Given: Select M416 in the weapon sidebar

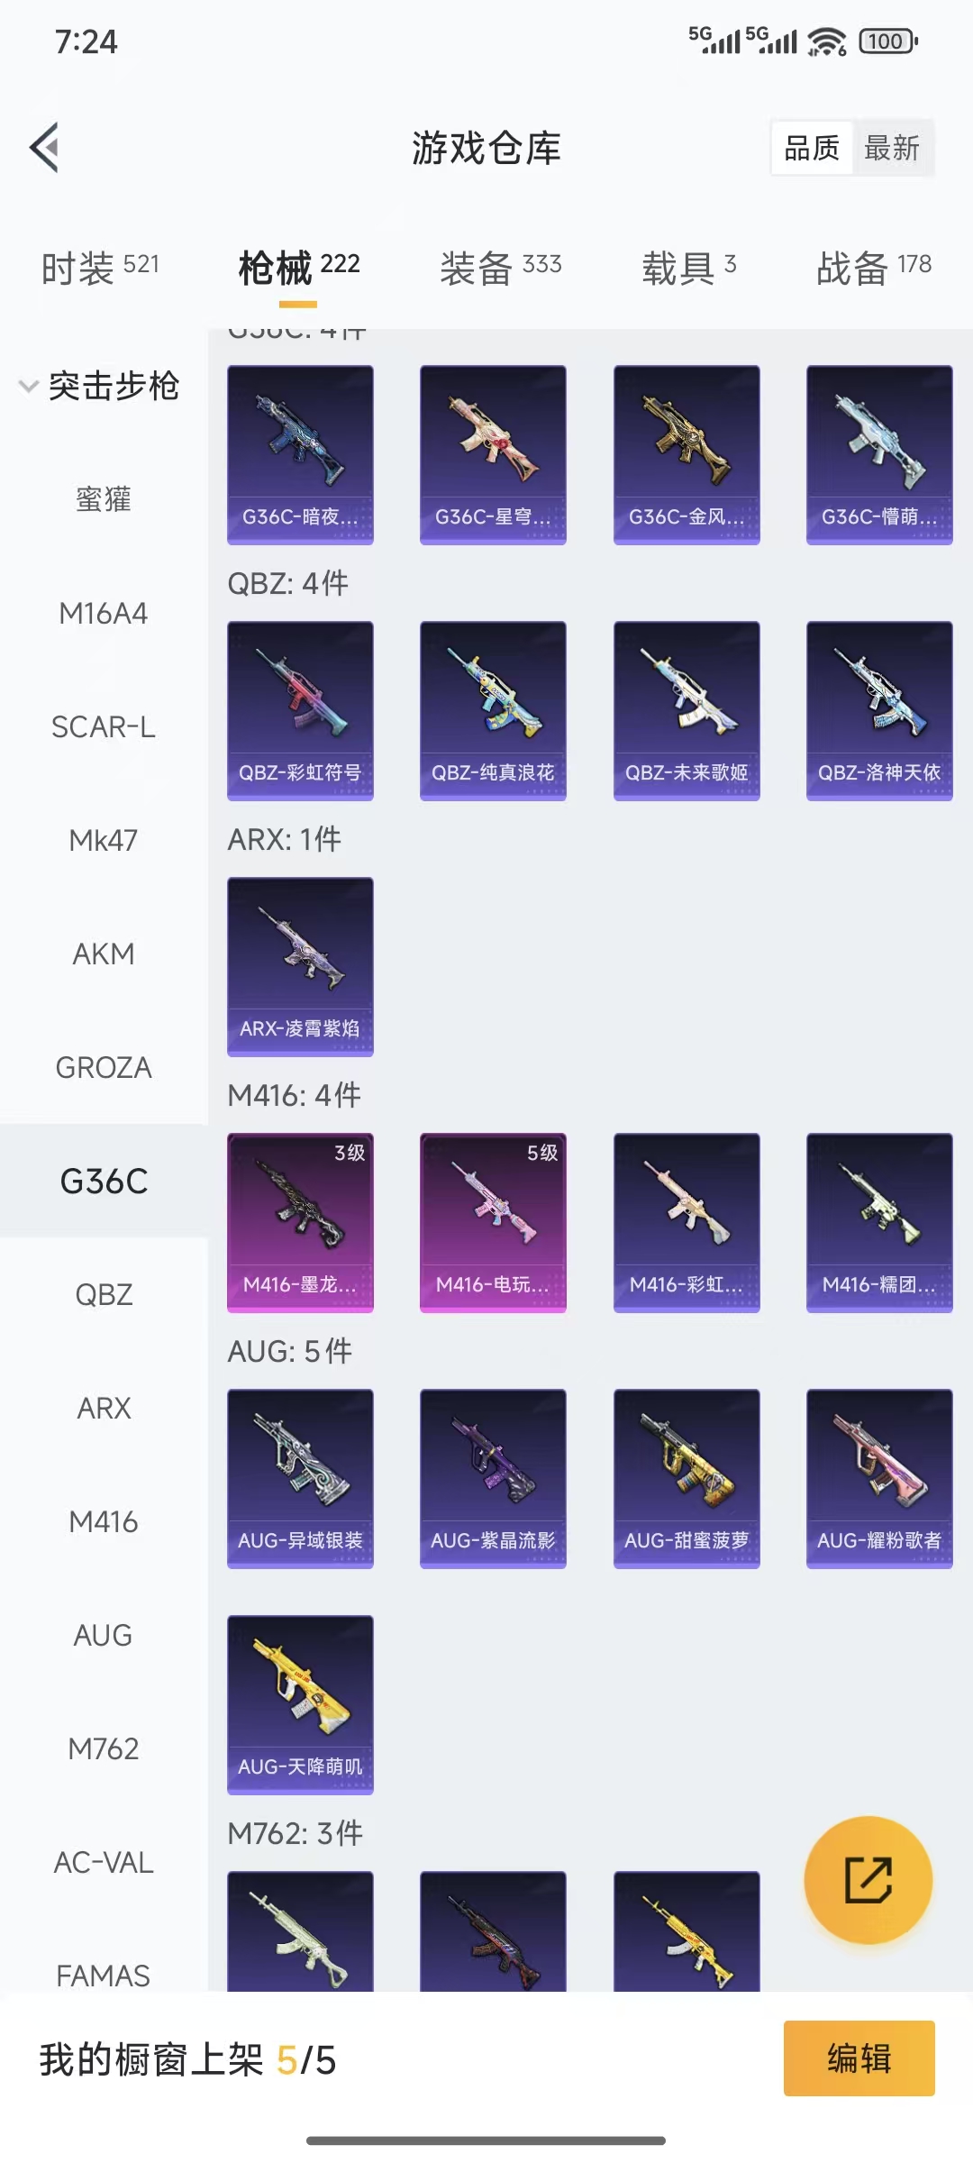Looking at the screenshot, I should coord(104,1521).
